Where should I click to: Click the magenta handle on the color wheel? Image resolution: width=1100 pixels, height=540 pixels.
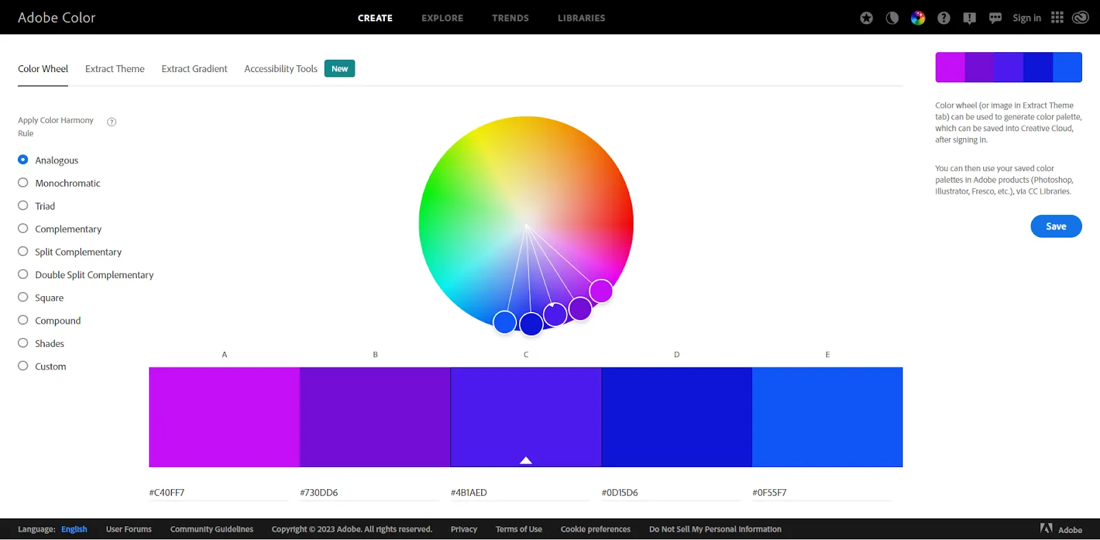point(601,291)
